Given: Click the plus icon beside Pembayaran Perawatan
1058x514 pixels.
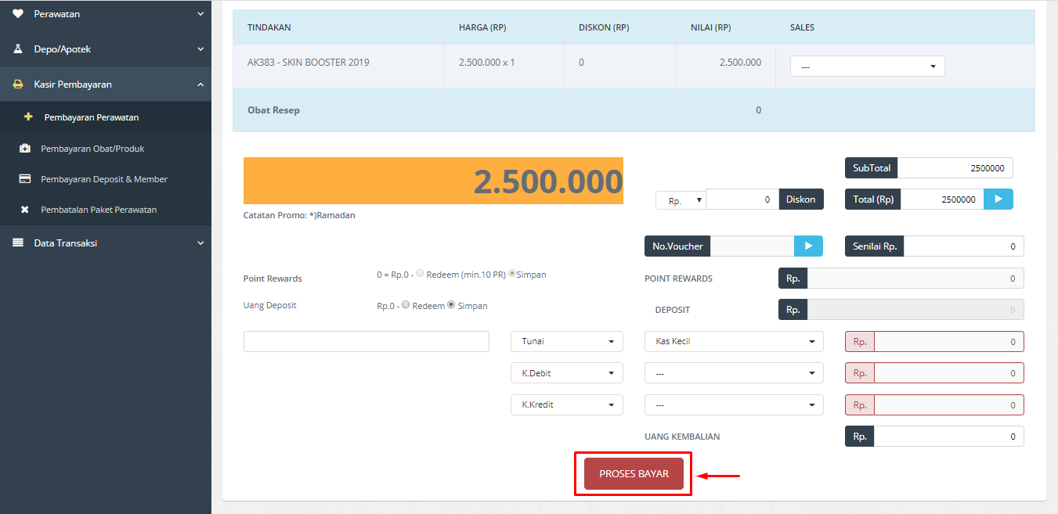Looking at the screenshot, I should click(28, 117).
